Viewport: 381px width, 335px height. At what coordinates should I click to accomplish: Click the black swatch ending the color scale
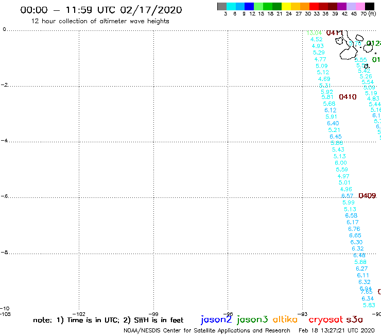point(369,6)
